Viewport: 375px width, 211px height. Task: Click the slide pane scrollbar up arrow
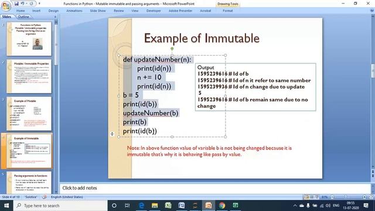[56, 22]
